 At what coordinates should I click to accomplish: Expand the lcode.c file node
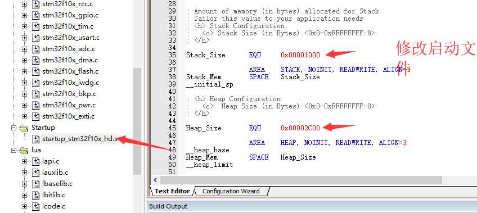point(25,207)
